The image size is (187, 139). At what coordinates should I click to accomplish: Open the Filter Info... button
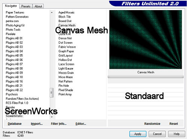point(59,124)
